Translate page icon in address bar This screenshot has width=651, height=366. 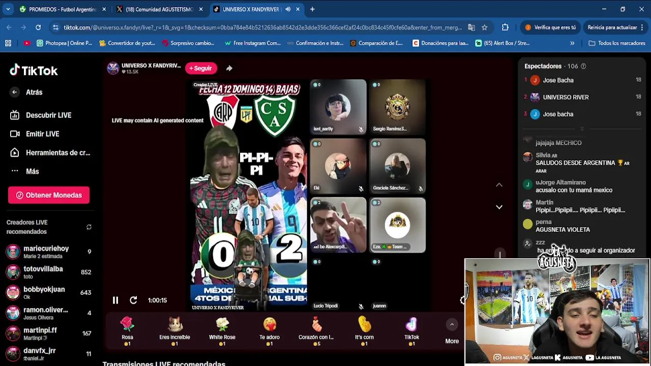pos(471,27)
